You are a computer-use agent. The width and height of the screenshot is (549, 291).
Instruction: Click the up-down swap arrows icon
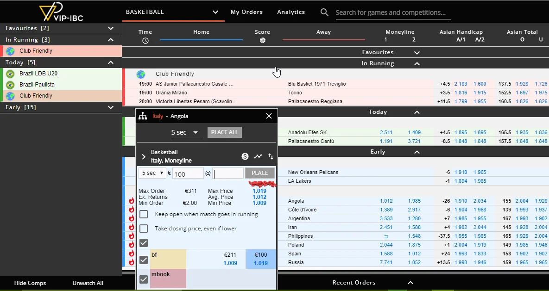271,156
